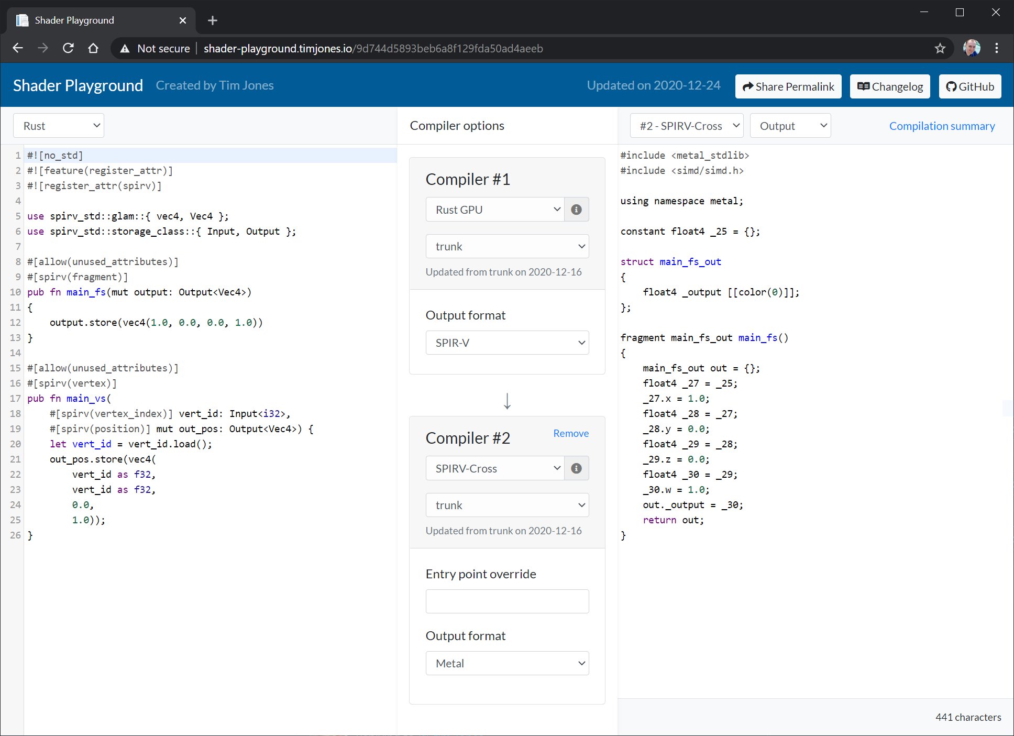The width and height of the screenshot is (1014, 736).
Task: Click the line 16 #[spirv(vertex)] attribute
Action: pyautogui.click(x=72, y=383)
